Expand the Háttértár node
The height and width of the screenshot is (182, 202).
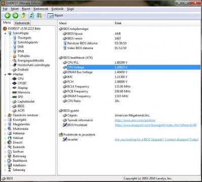coord(5,133)
